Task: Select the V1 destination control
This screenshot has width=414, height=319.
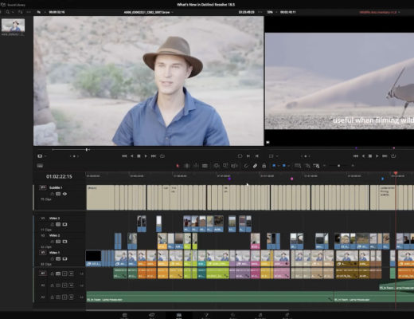Action: click(x=43, y=252)
